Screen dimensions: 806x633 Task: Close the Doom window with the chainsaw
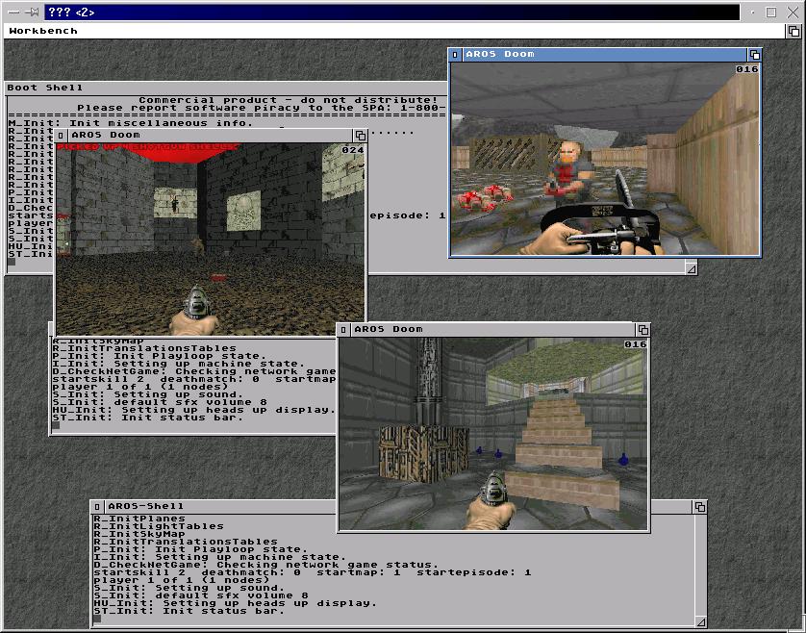456,55
